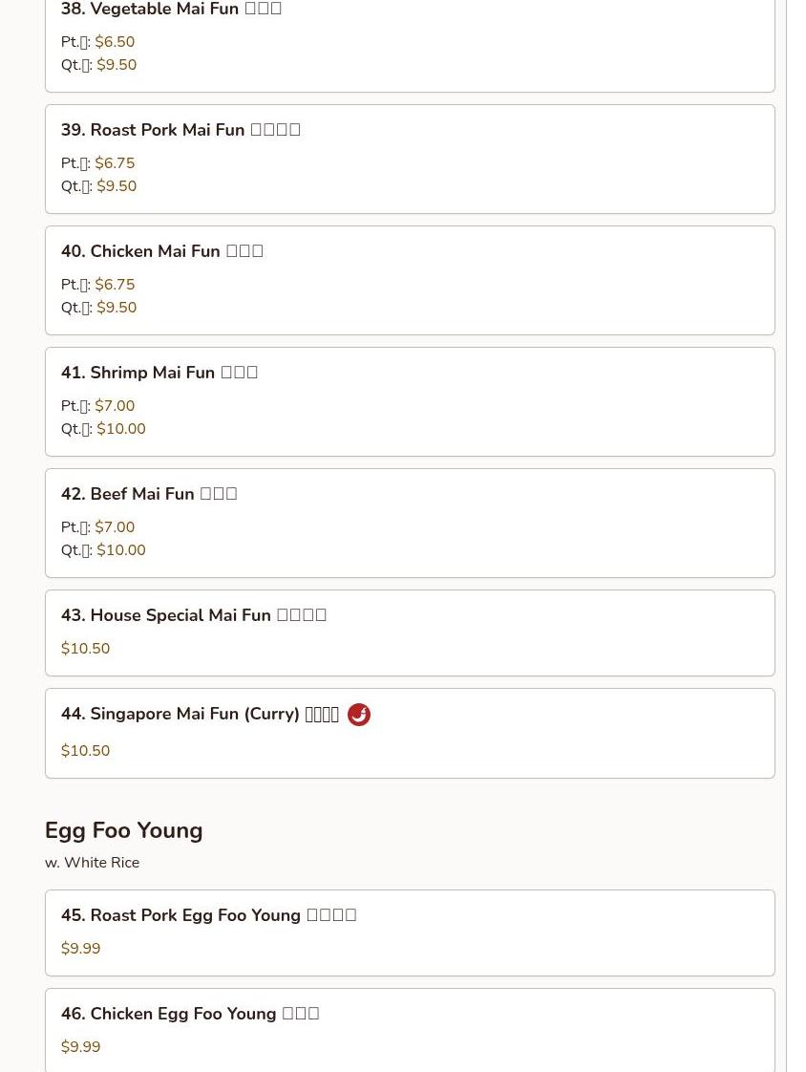Viewport: 806px width, 1072px height.
Task: Click the Pt. $6.75 Roast Pork Mai Fun price
Action: coord(97,163)
